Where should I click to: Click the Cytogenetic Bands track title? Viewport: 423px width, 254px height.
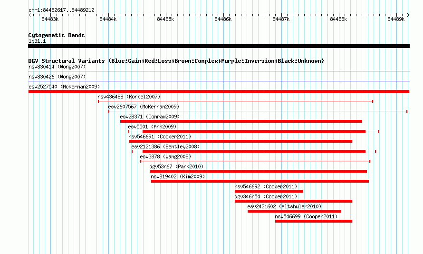pos(57,35)
